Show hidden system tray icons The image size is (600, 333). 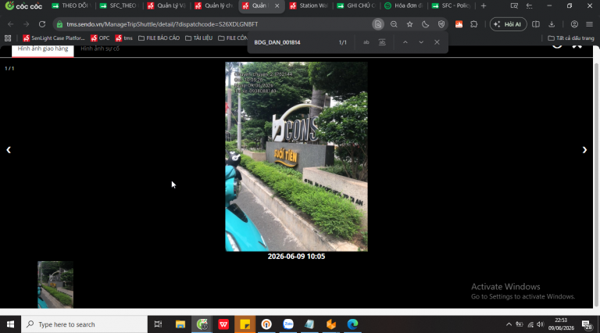[x=509, y=324]
